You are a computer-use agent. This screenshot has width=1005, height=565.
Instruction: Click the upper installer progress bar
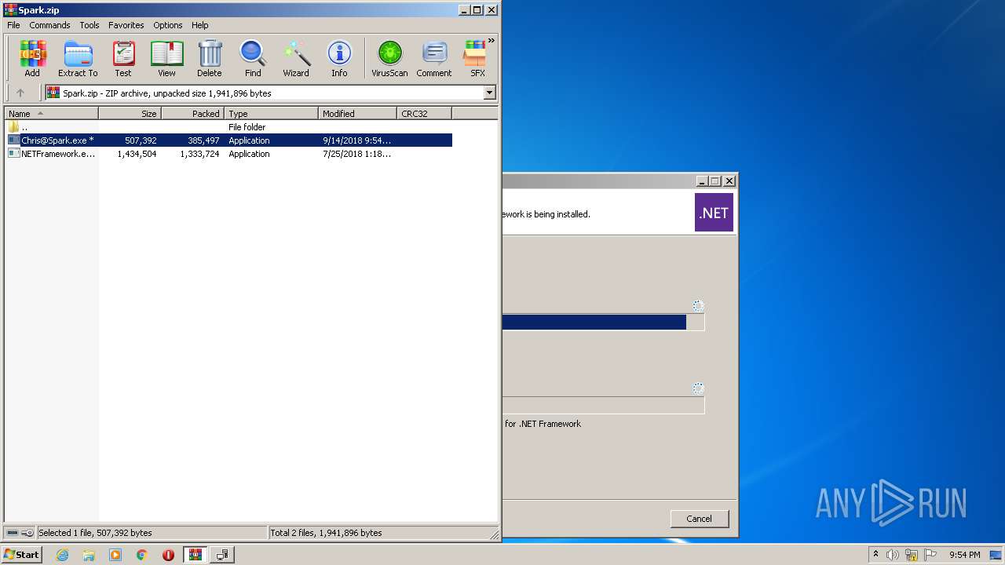point(603,323)
